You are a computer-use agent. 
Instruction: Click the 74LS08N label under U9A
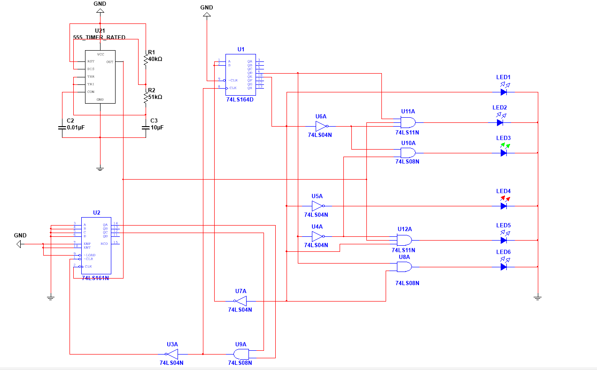pos(240,363)
